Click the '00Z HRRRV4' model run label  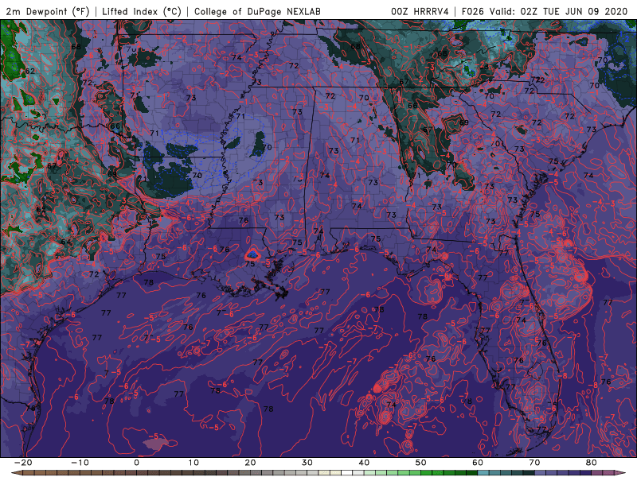[420, 11]
